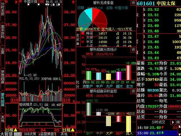Click the 细 detail button beside 分时成交
Screen dimensions: 181x136
(178, 122)
